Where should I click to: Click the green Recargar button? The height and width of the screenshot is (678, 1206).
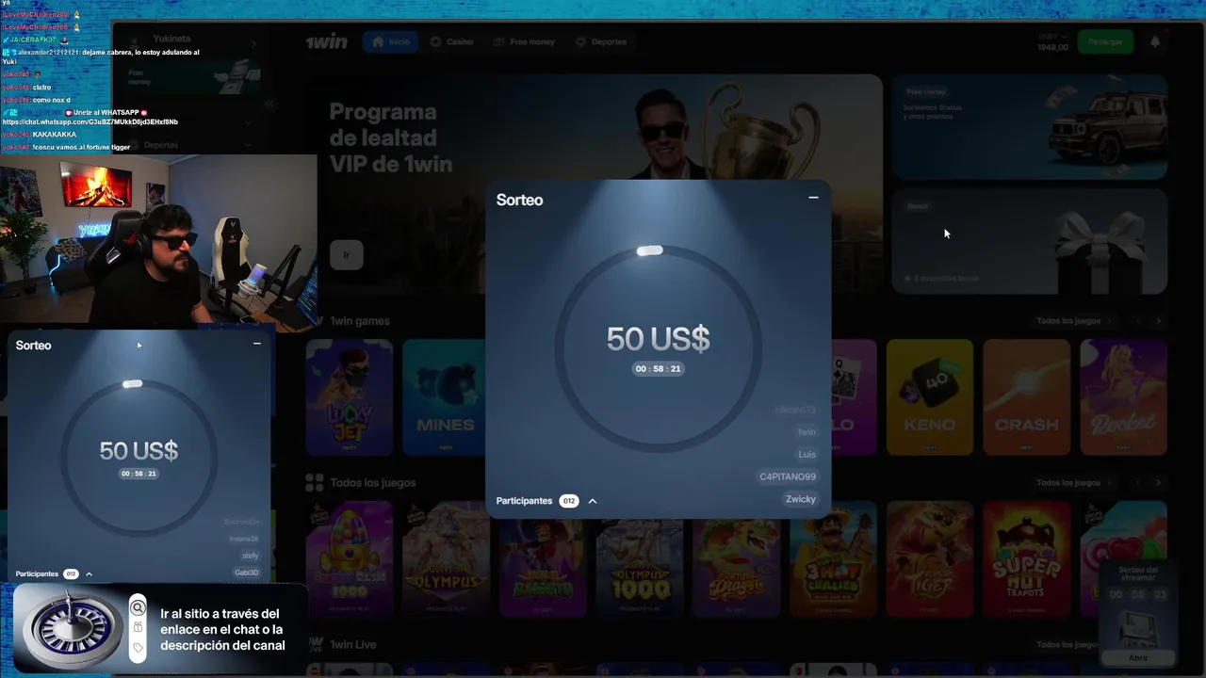point(1105,41)
